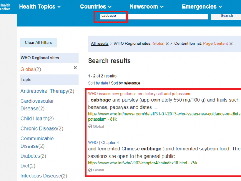Expand the Countries chevron arrow

(109, 7)
